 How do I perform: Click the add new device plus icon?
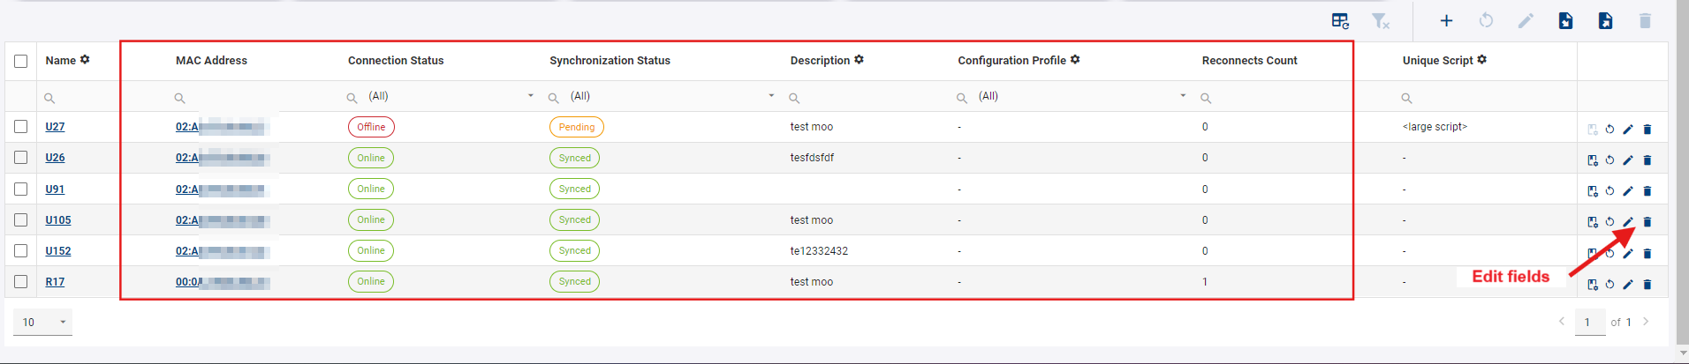[1446, 20]
